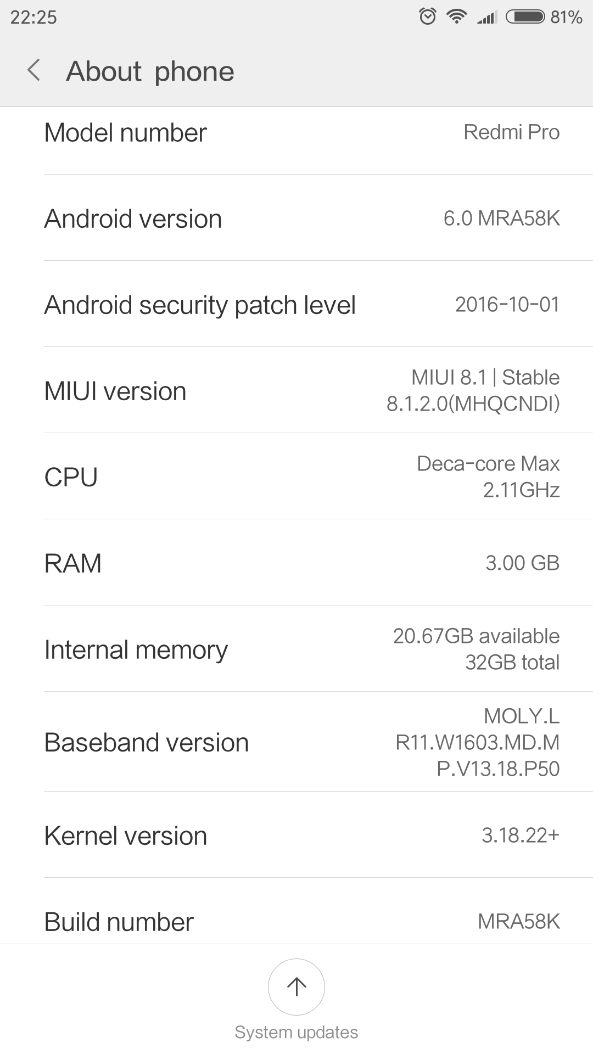This screenshot has width=593, height=1054.
Task: Select Android security patch level row
Action: [296, 305]
